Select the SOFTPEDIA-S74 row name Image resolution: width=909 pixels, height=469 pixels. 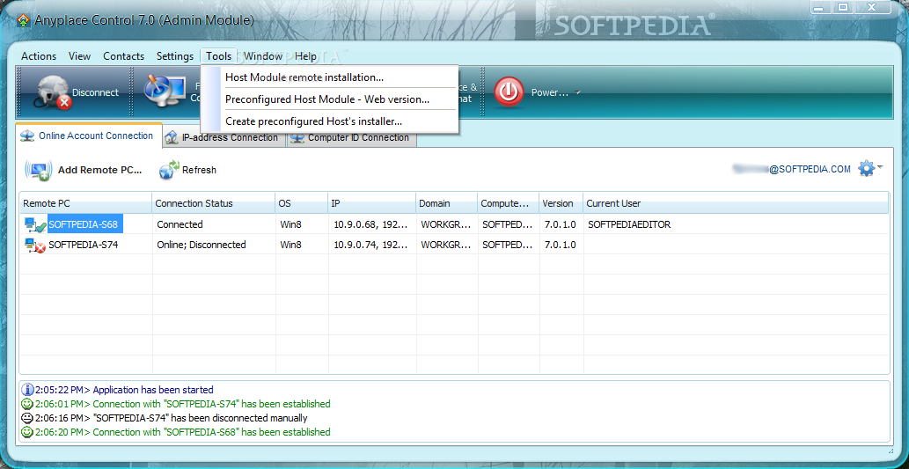tap(84, 245)
